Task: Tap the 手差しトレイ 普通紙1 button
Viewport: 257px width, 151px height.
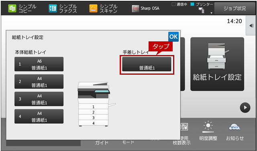Action: click(147, 64)
